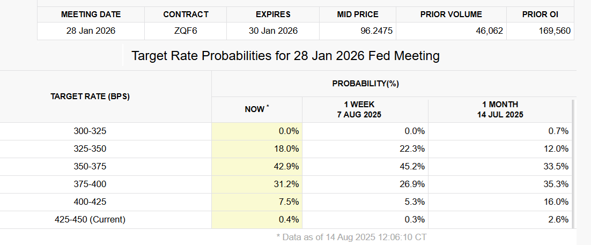Click the prior volume value 46,062
591x245 pixels.
(x=489, y=31)
